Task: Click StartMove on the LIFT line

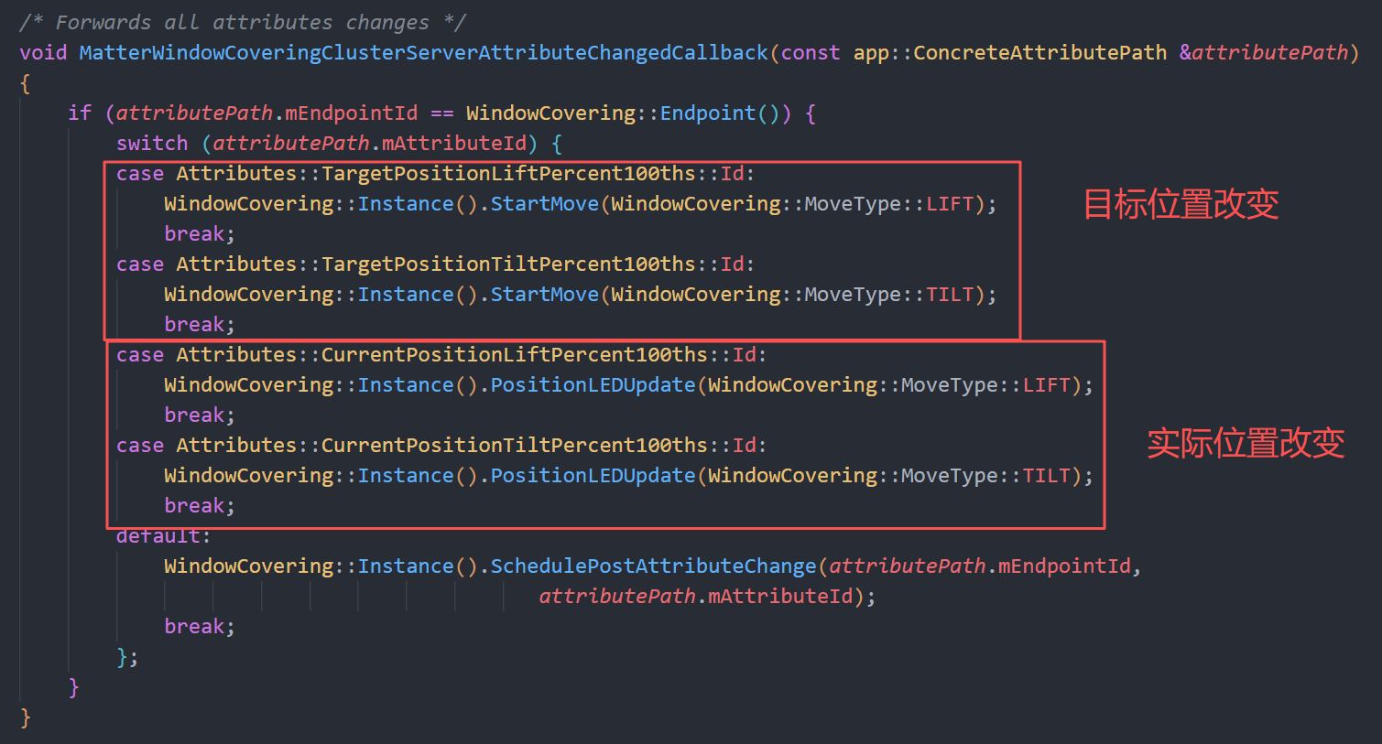Action: coord(544,204)
